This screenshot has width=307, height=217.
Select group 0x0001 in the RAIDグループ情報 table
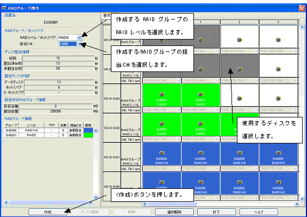click(48, 135)
